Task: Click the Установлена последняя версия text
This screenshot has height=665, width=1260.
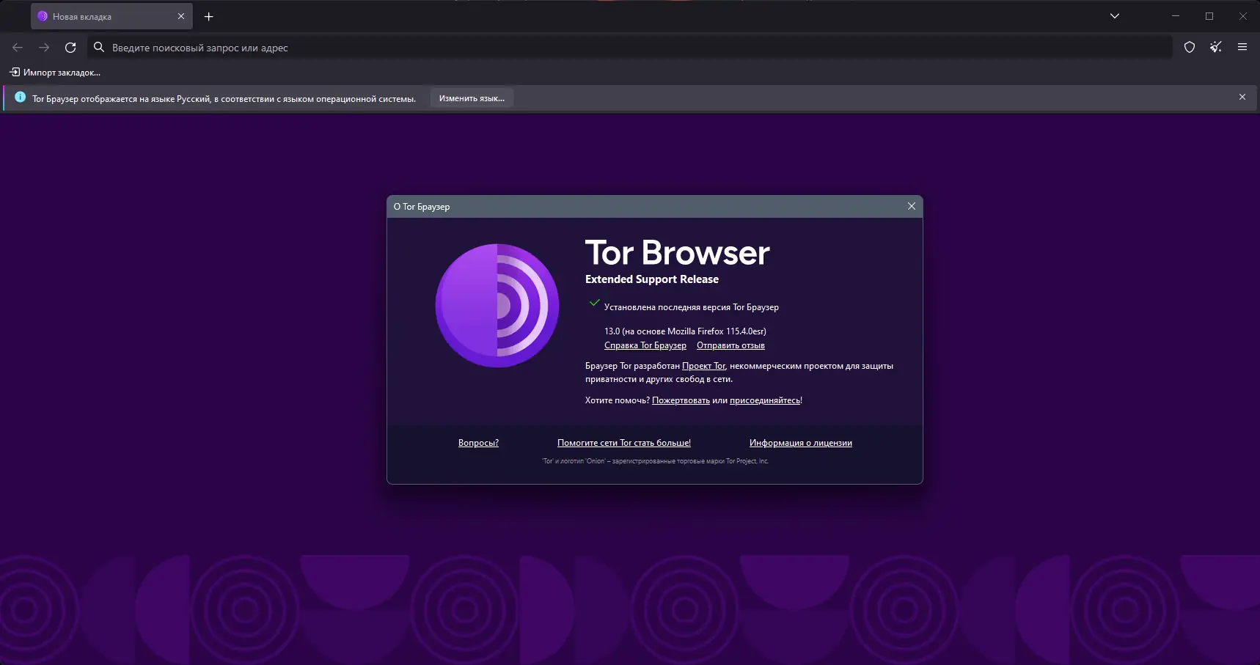Action: (x=692, y=307)
